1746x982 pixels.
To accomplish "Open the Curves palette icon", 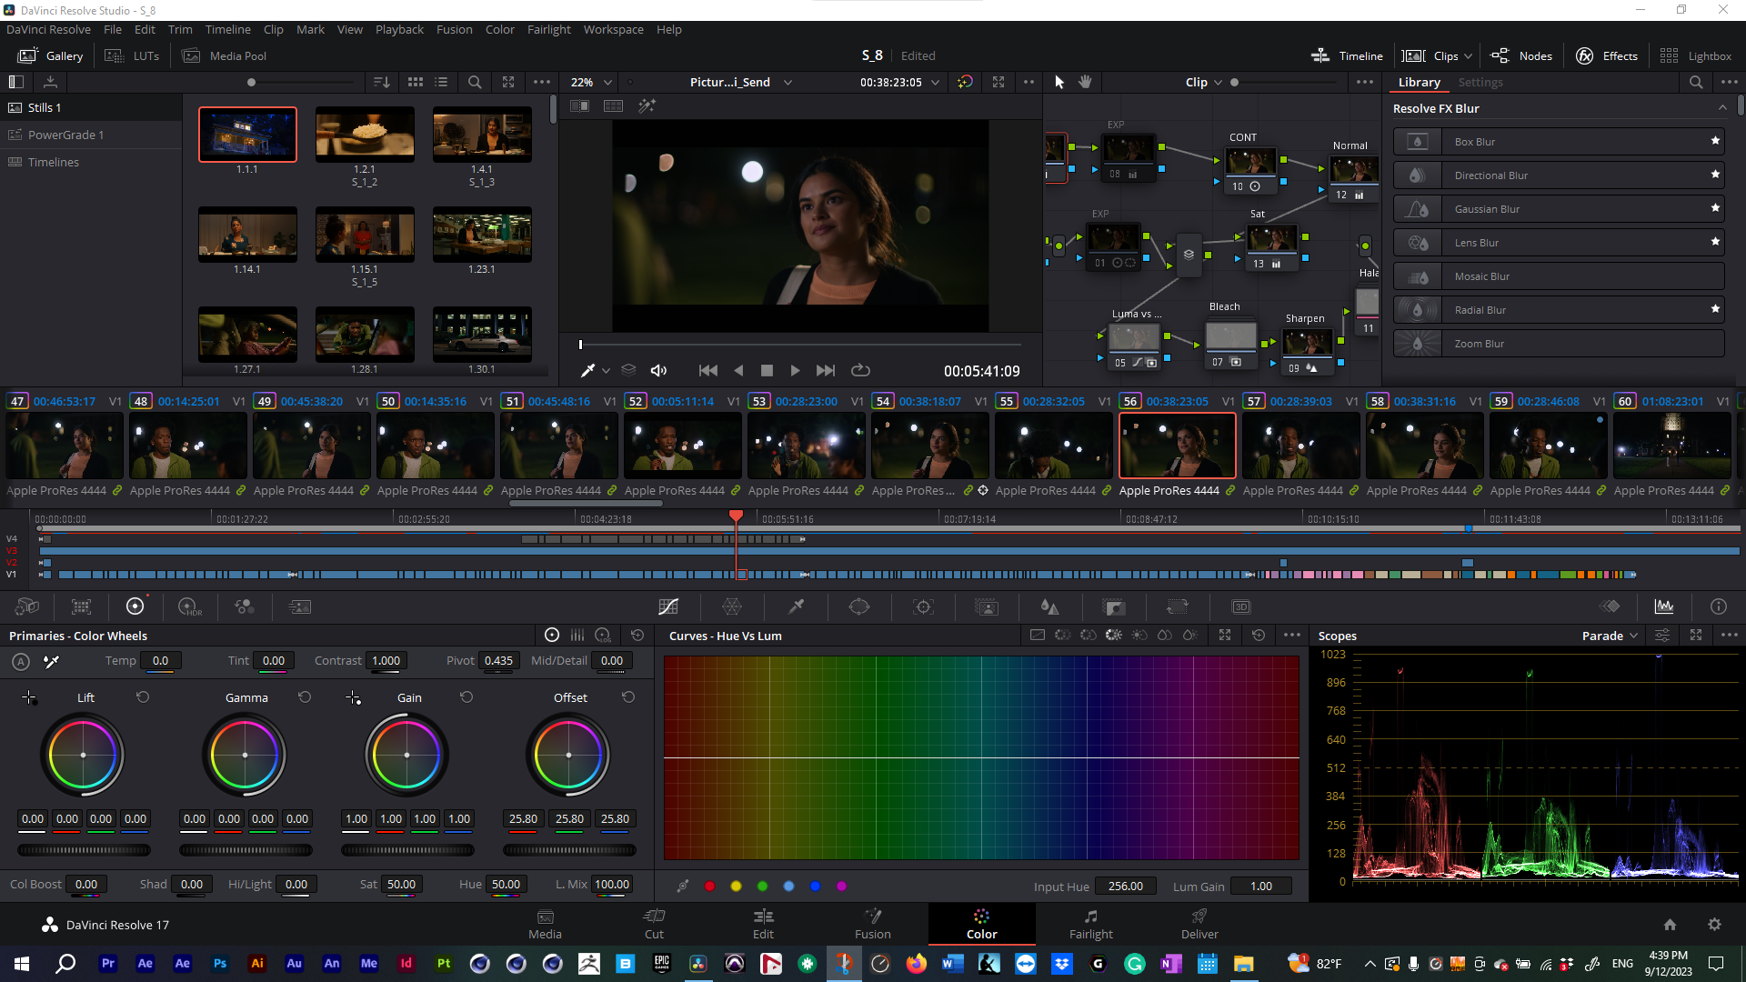I will 668,606.
